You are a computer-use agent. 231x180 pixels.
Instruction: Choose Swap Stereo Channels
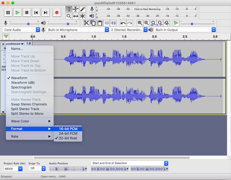[x=30, y=104]
